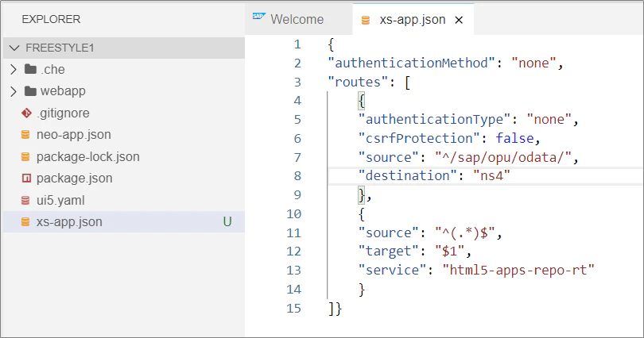Click the "^(.*)$" source value

click(465, 232)
